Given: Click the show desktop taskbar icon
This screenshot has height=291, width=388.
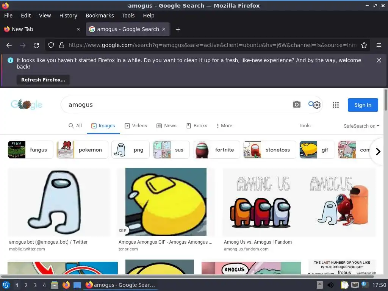Looking at the screenshot, I should (x=77, y=285).
